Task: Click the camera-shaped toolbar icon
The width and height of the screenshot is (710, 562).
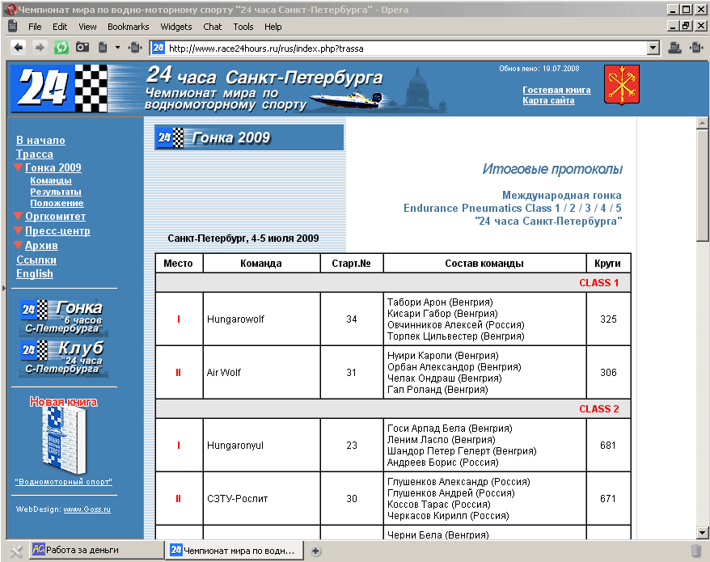Action: coord(82,47)
